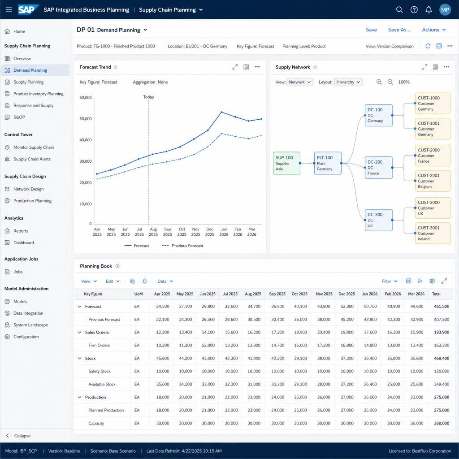459x459 pixels.
Task: Click the Firm Orders Apr 2025 cell 10,200
Action: click(x=162, y=346)
